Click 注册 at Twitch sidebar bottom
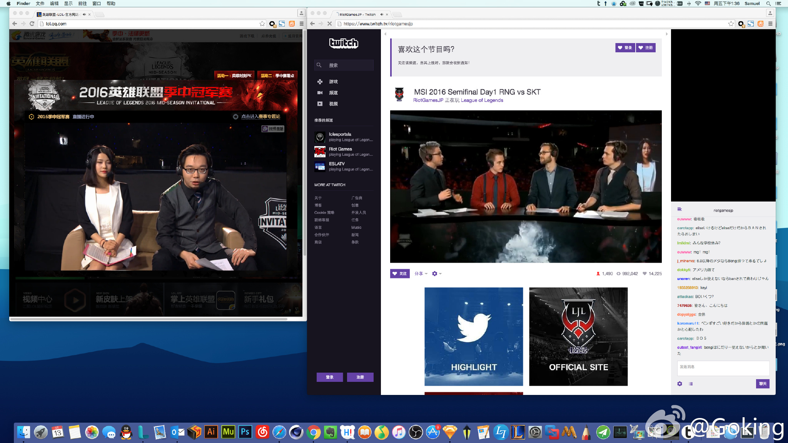 click(360, 377)
